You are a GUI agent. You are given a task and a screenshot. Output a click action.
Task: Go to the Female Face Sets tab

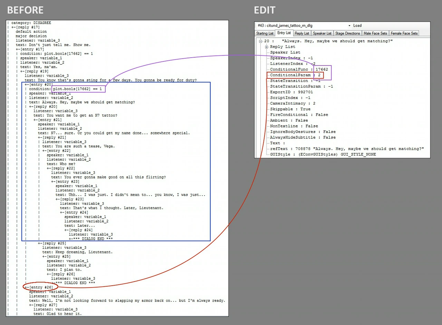[404, 33]
